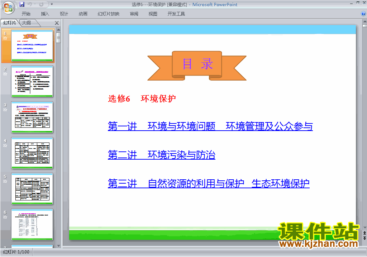
Task: Click the animation star icon beside slide 6
Action: pyautogui.click(x=5, y=217)
